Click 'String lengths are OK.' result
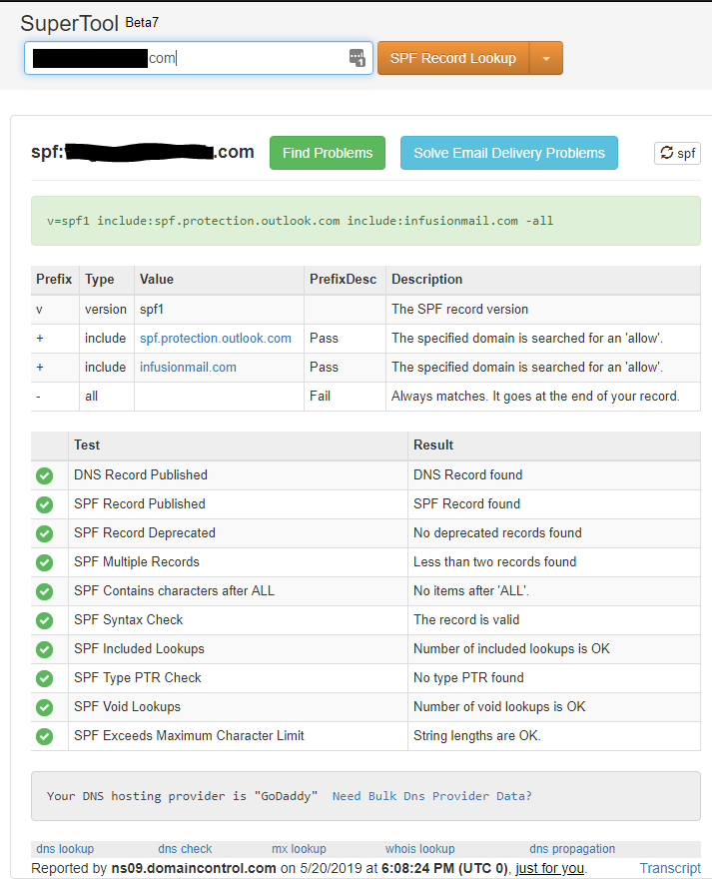This screenshot has width=712, height=886. coord(477,735)
